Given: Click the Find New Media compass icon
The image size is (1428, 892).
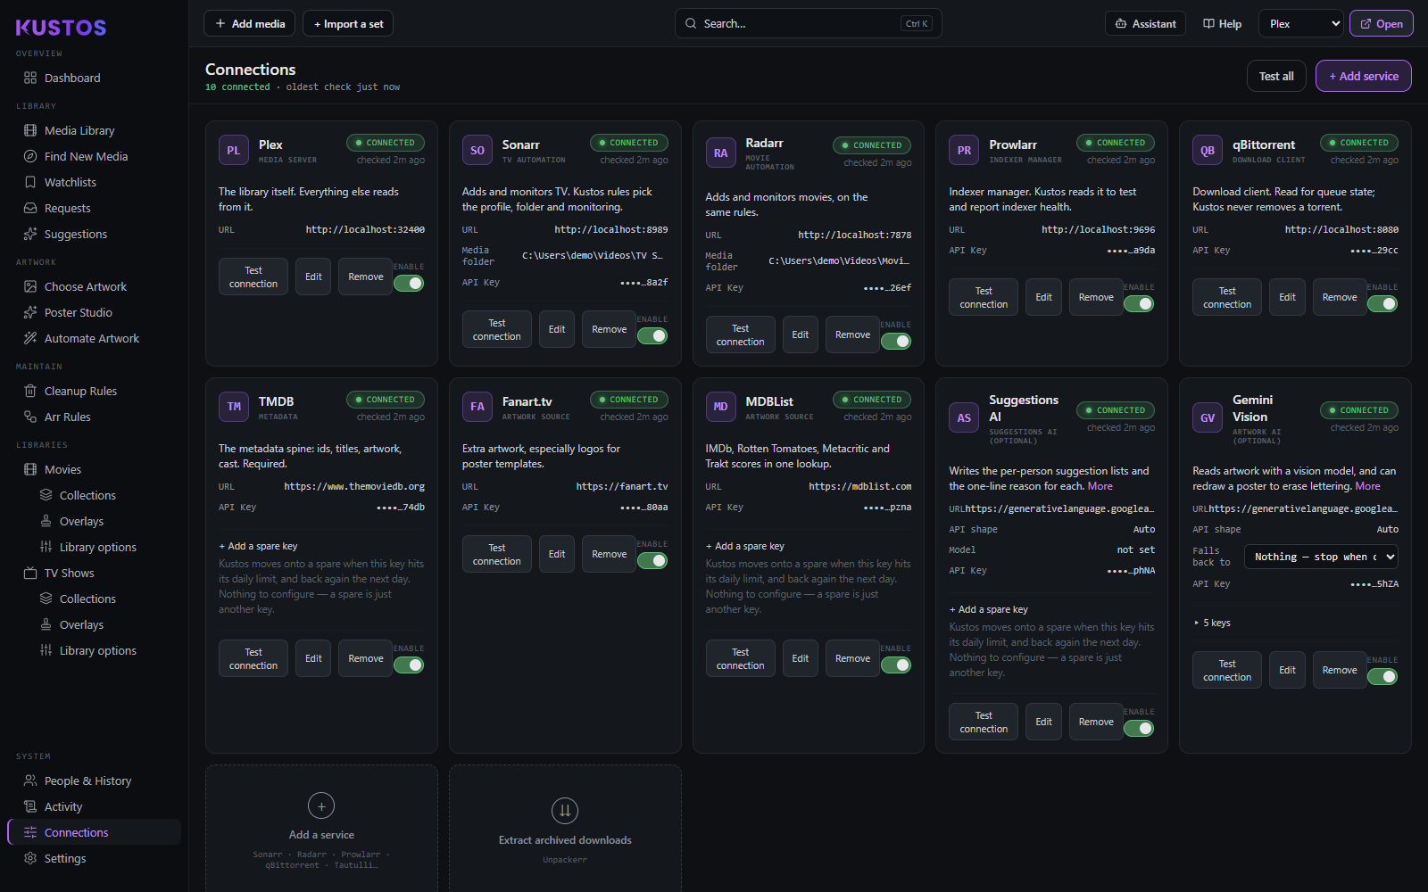Looking at the screenshot, I should coord(30,156).
